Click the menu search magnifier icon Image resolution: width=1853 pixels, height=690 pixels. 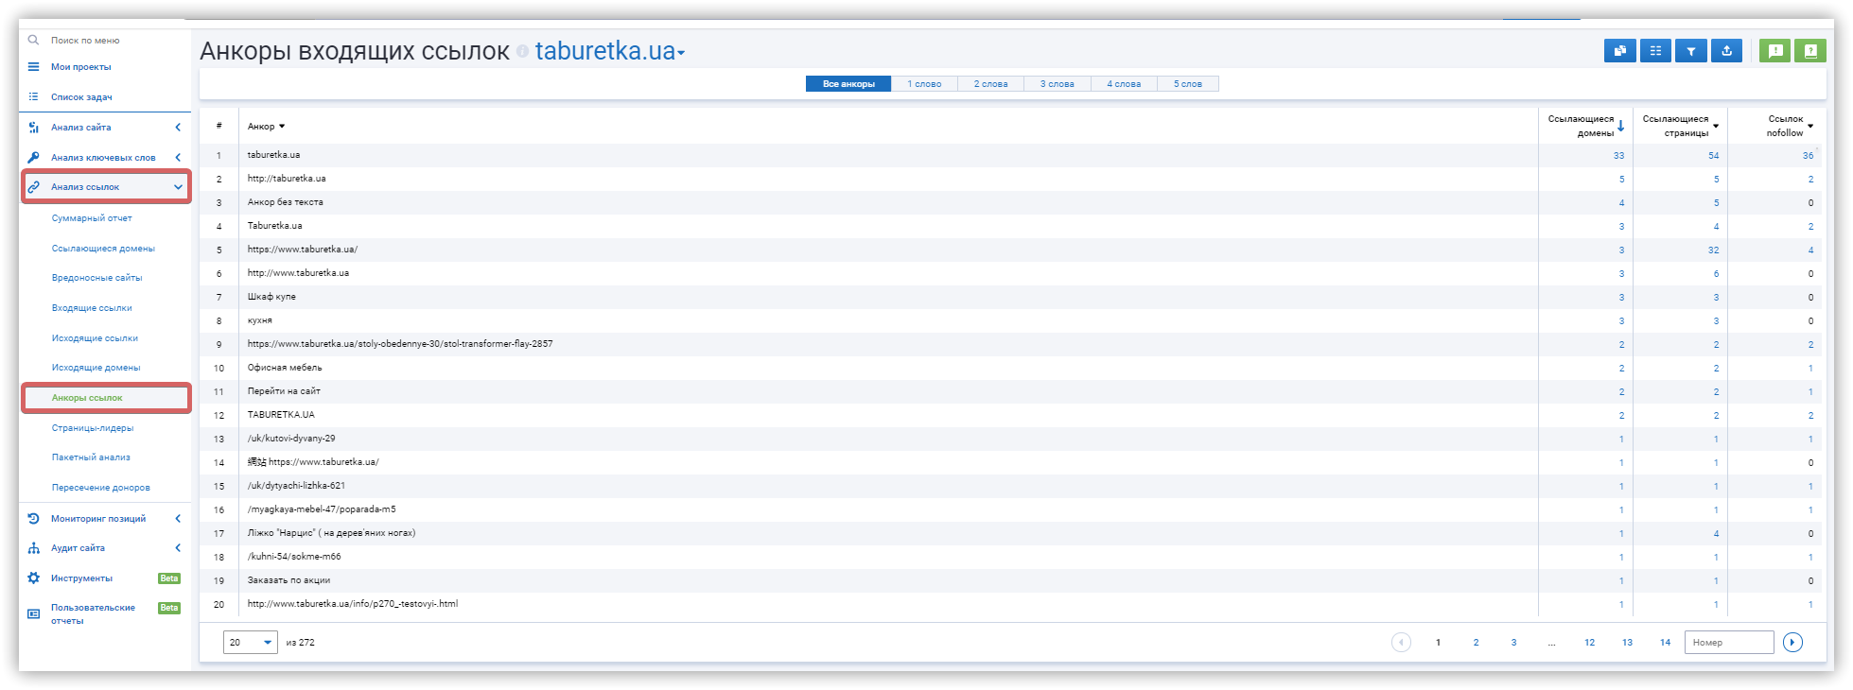point(33,40)
